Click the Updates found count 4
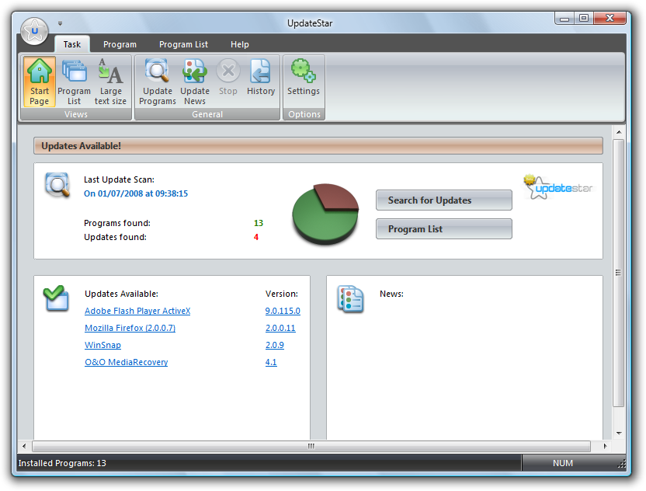This screenshot has height=491, width=646. pyautogui.click(x=256, y=237)
